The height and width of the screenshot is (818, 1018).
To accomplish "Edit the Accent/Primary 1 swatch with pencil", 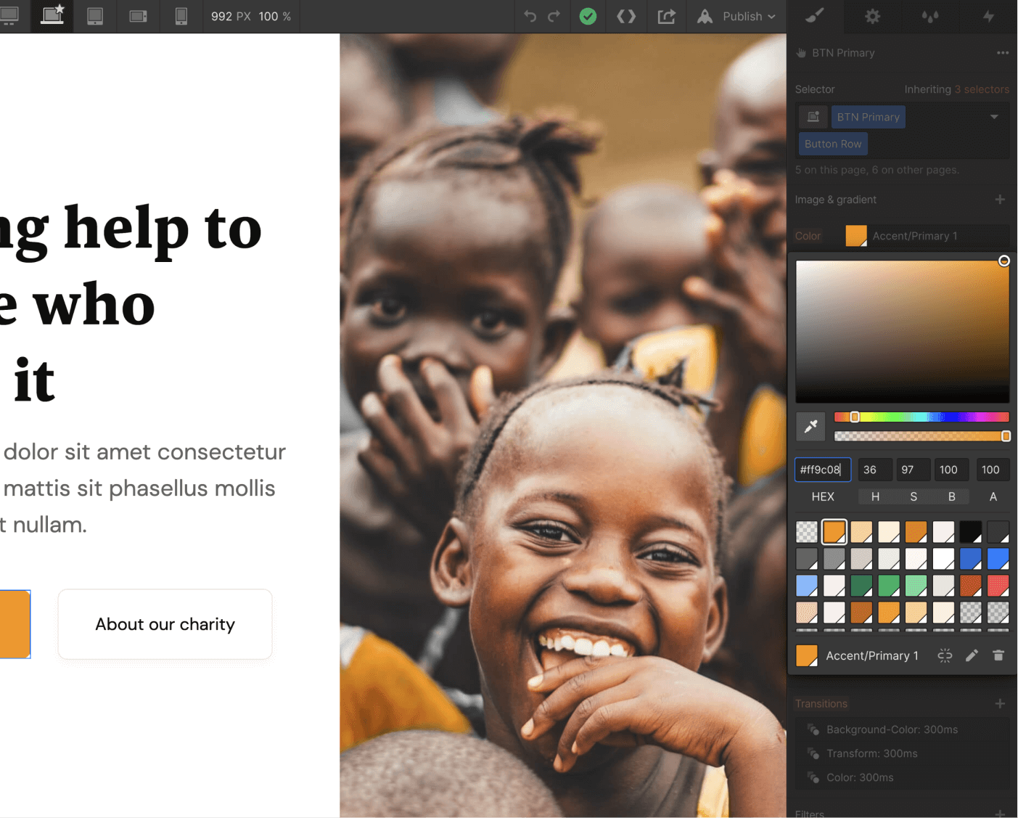I will coord(972,655).
